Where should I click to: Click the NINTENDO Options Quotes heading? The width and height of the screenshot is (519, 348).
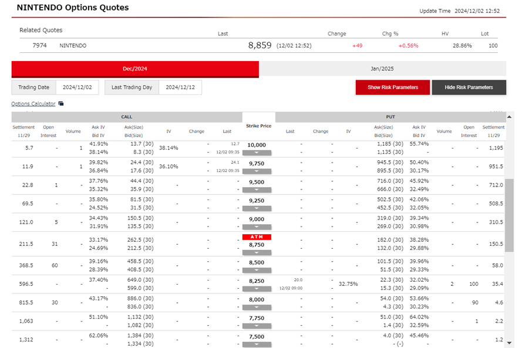[x=73, y=8]
